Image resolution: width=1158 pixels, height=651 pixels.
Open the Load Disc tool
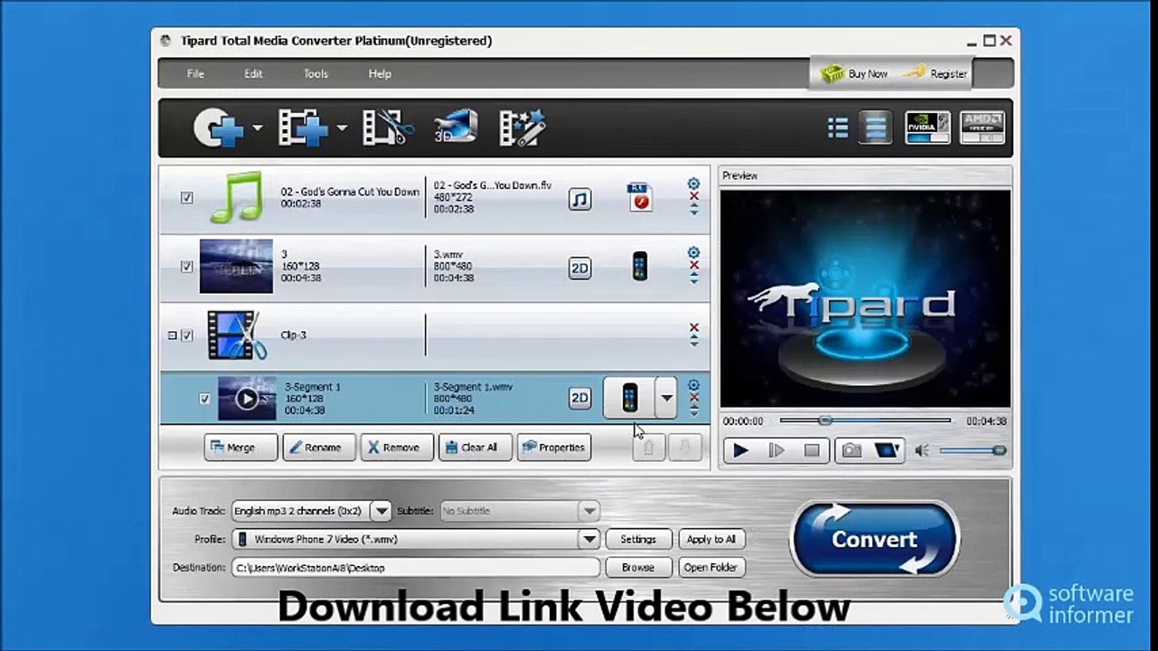218,127
